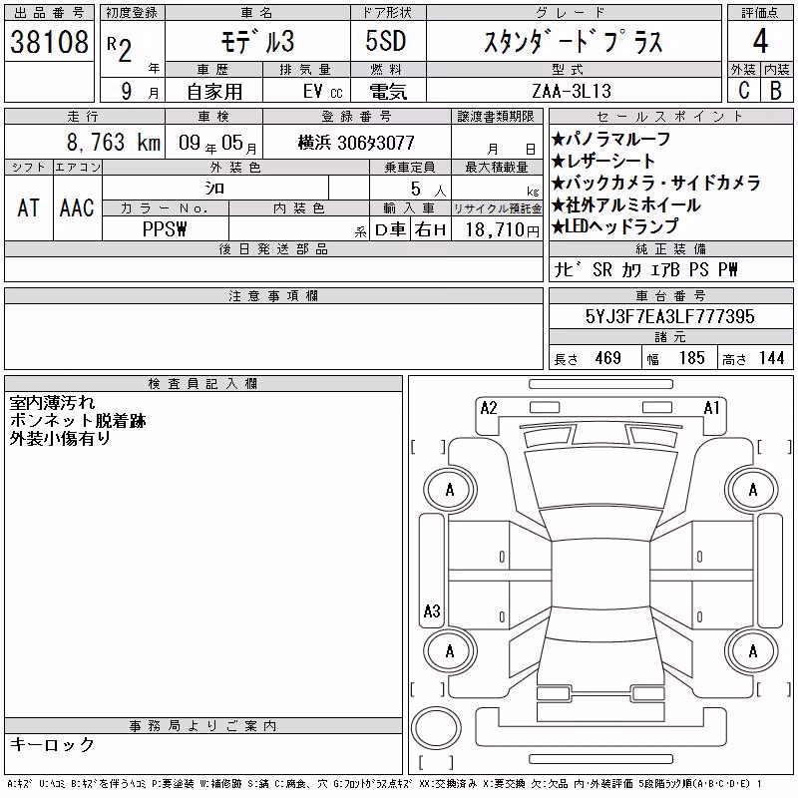This screenshot has height=798, width=798.
Task: Select the fuel type 電気
Action: click(x=388, y=92)
